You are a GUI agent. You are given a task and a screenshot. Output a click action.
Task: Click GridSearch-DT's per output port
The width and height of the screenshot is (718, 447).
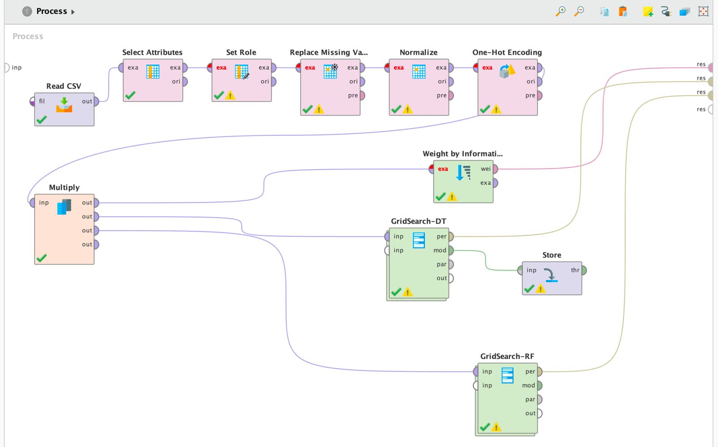tap(451, 237)
